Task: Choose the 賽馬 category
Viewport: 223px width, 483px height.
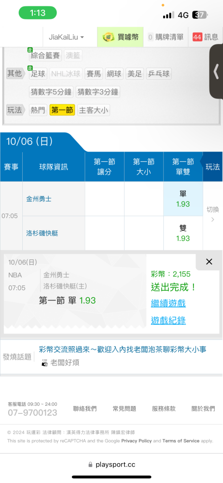Action: pos(94,74)
